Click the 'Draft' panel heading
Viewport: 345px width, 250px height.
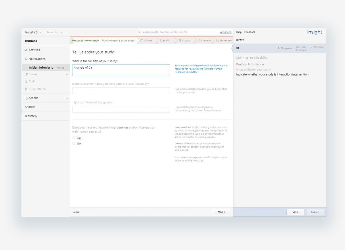click(240, 40)
